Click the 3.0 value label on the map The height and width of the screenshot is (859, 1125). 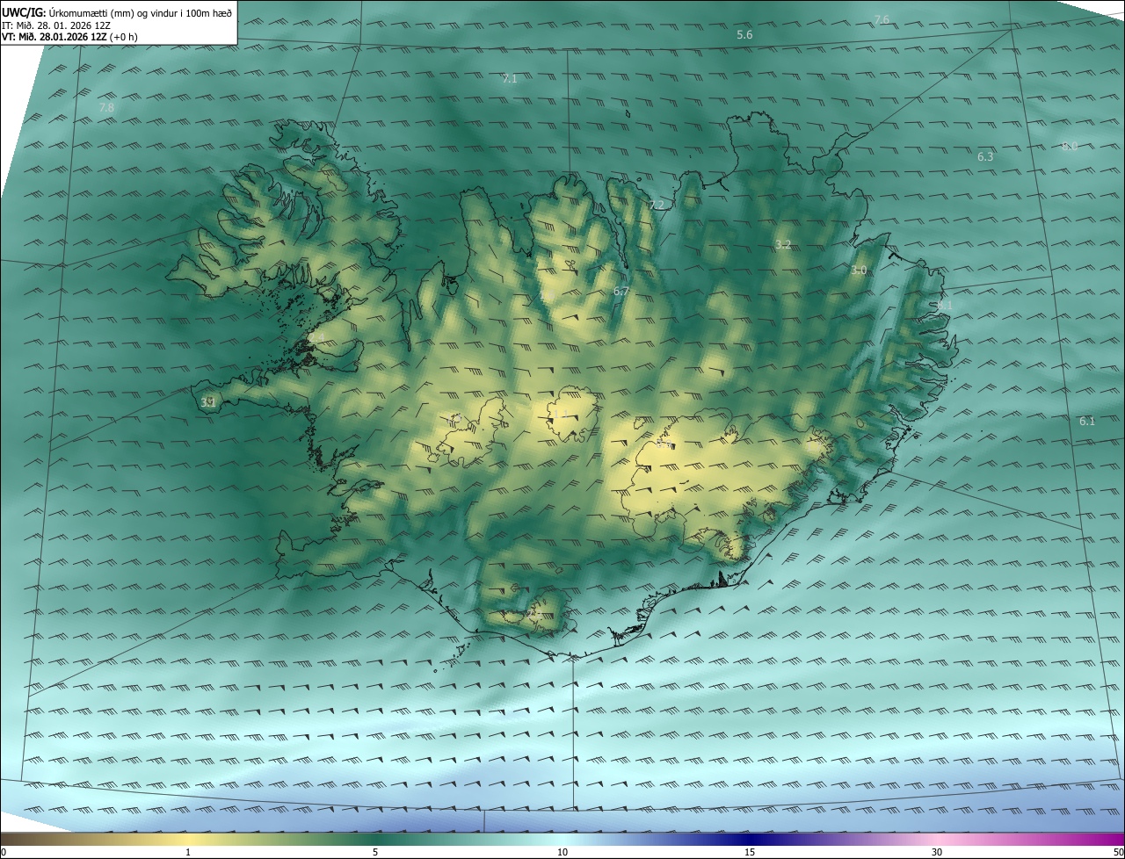coord(859,270)
